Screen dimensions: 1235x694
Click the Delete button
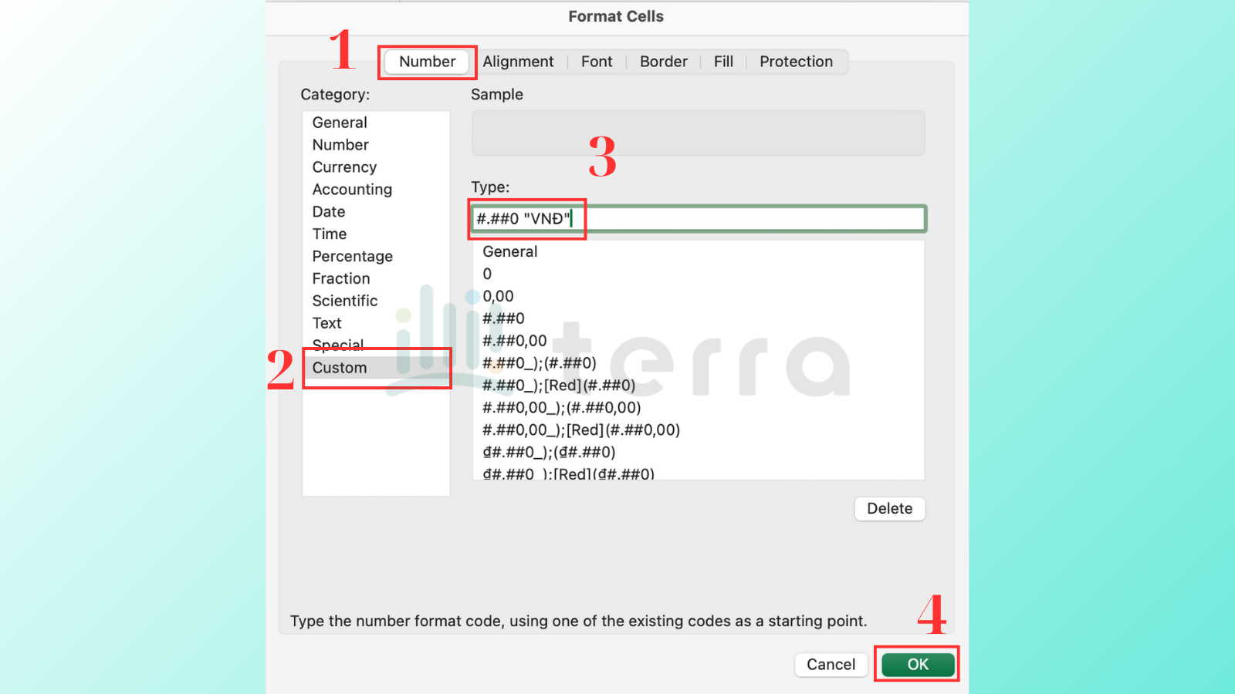pyautogui.click(x=889, y=509)
